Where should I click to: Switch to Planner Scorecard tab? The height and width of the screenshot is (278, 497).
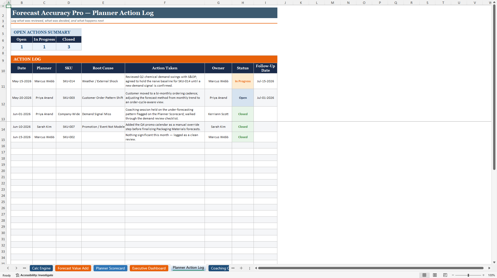click(x=110, y=268)
